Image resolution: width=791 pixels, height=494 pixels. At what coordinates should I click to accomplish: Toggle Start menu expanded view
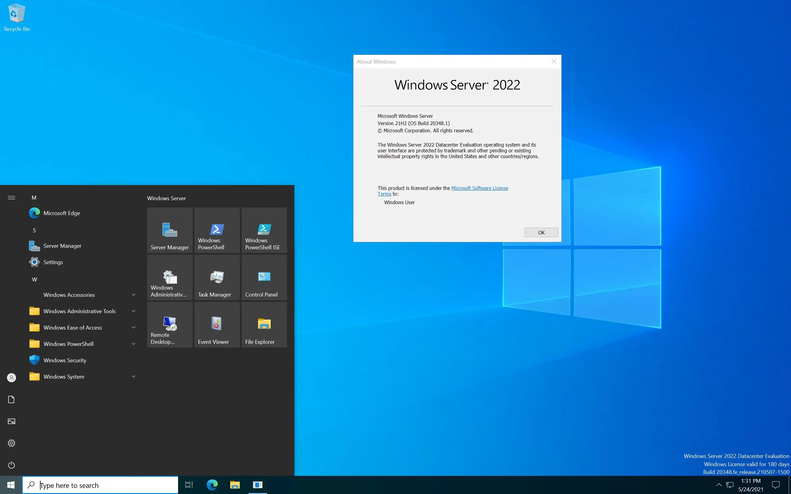click(12, 197)
